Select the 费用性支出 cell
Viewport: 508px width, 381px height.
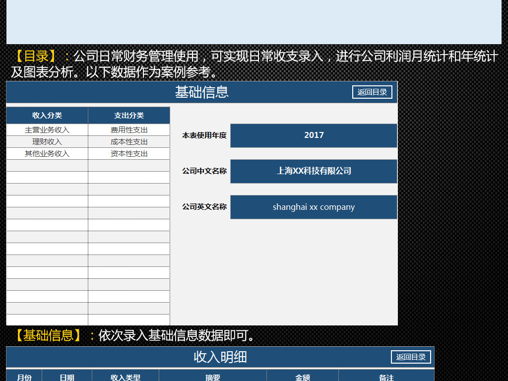click(129, 130)
